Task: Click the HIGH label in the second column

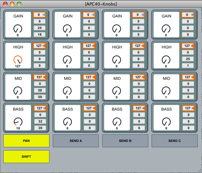Action: click(68, 47)
